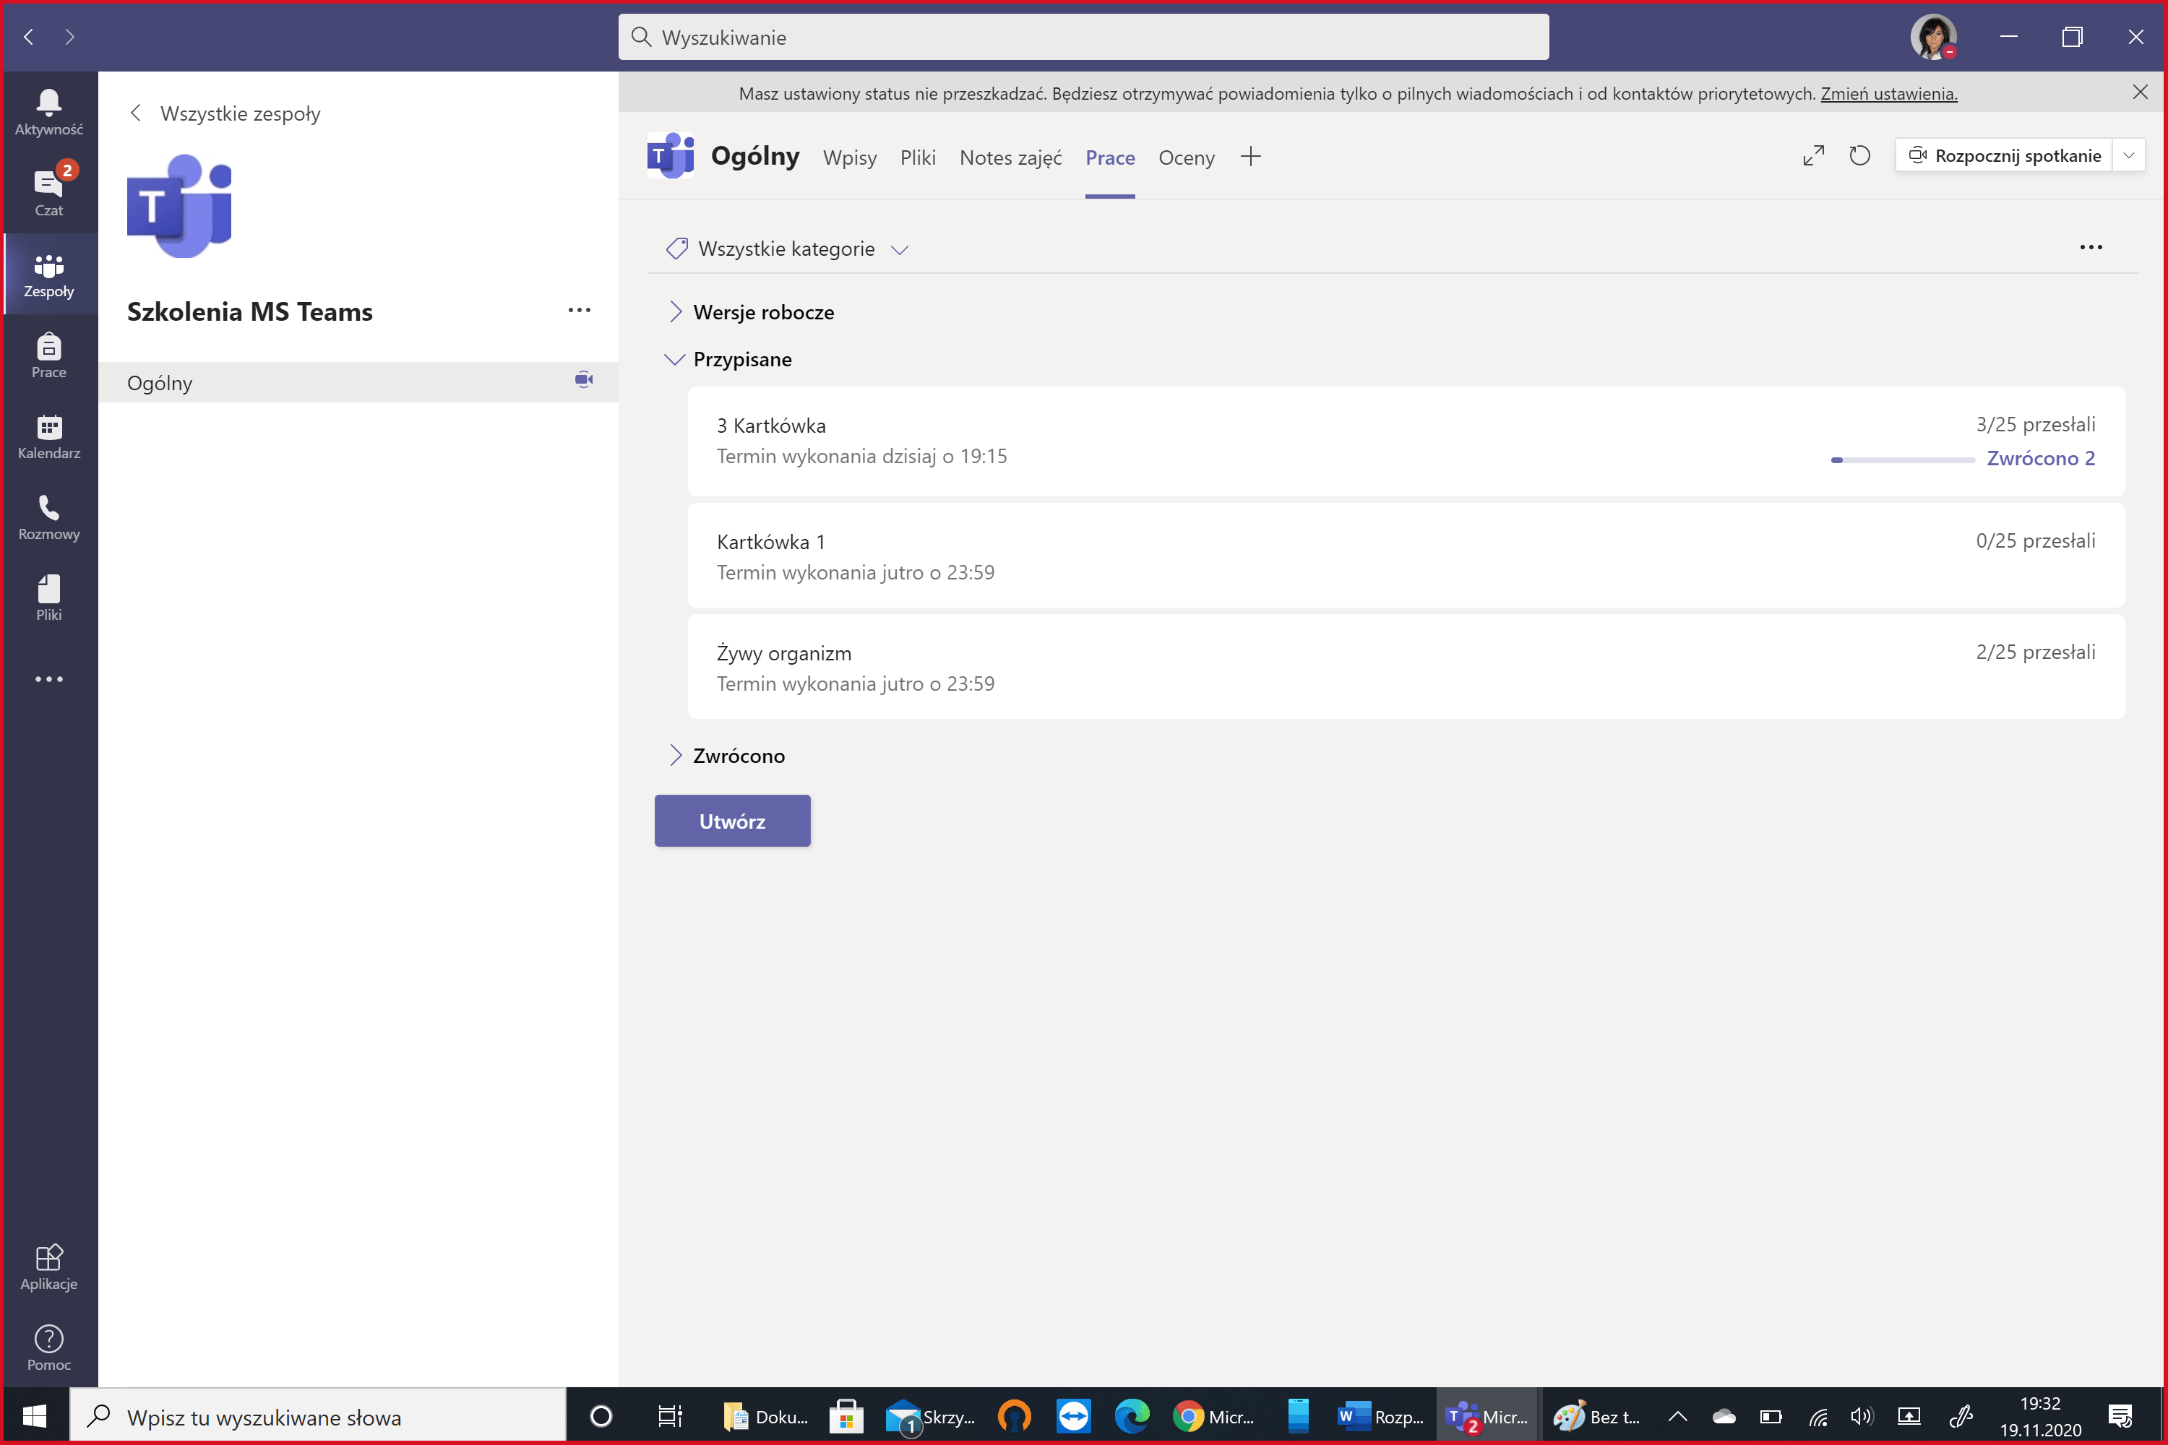Open Rozpocznij spotkanie dropdown arrow
2168x1445 pixels.
click(x=2129, y=156)
